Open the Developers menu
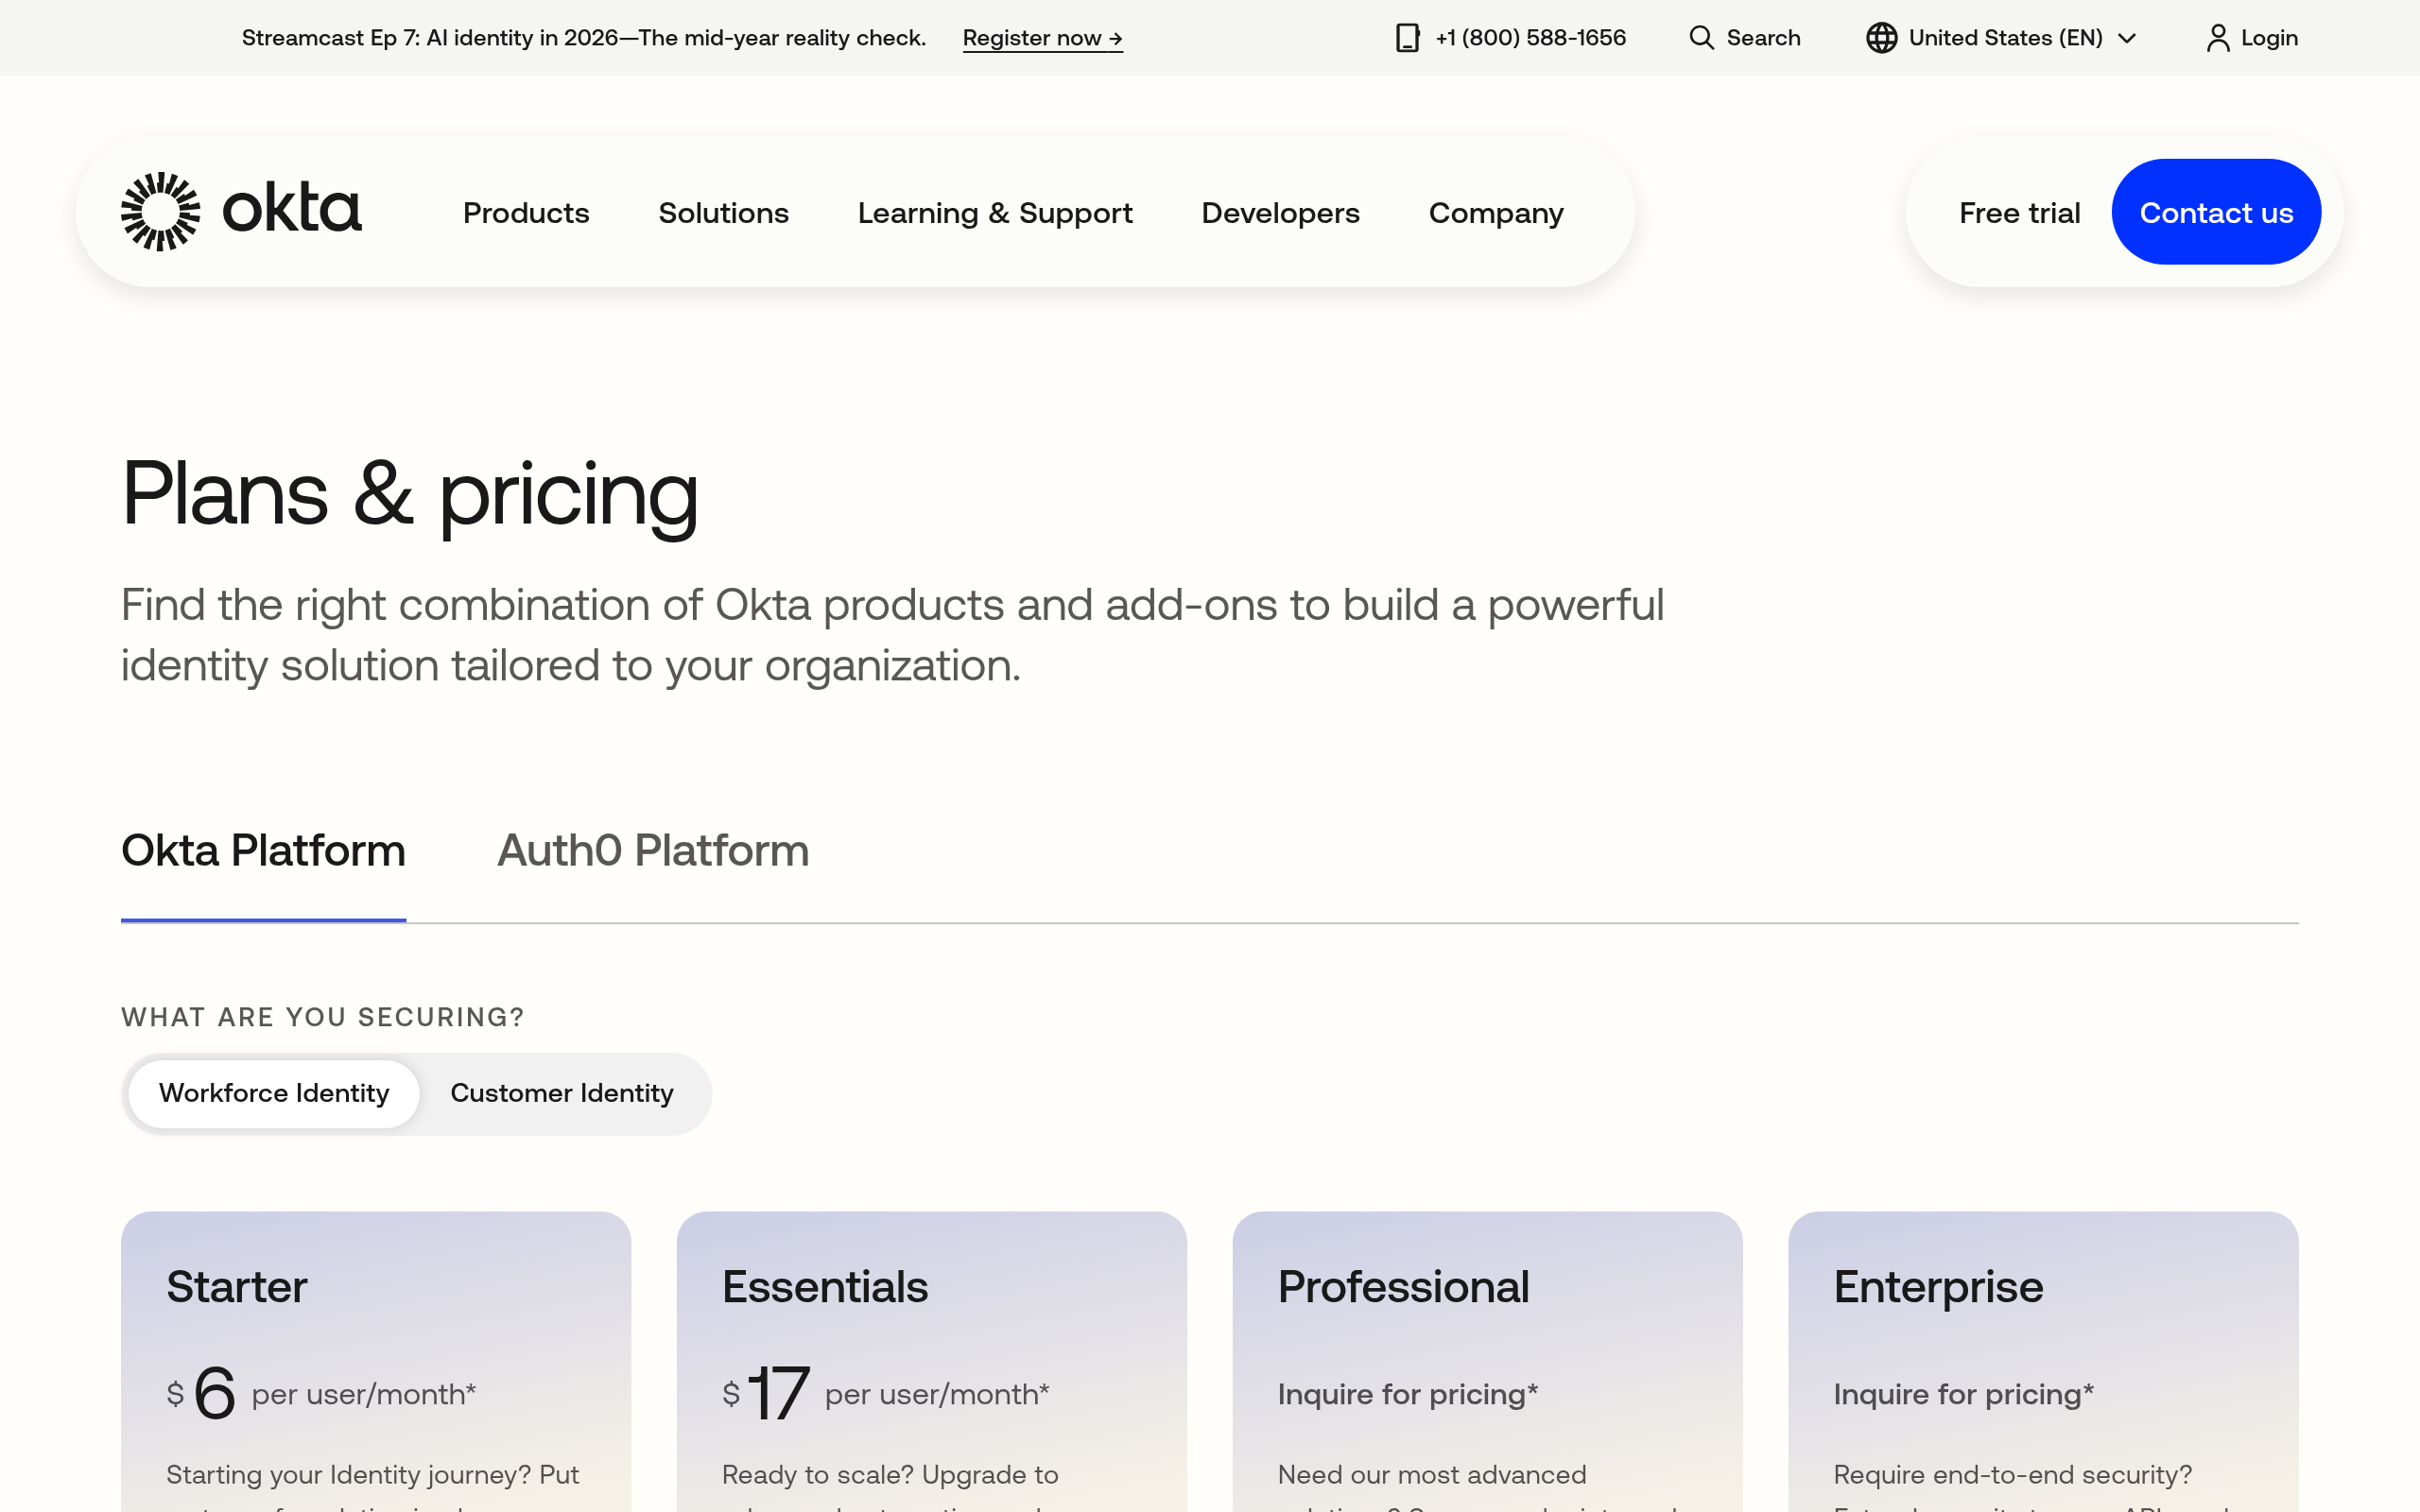 click(x=1280, y=213)
